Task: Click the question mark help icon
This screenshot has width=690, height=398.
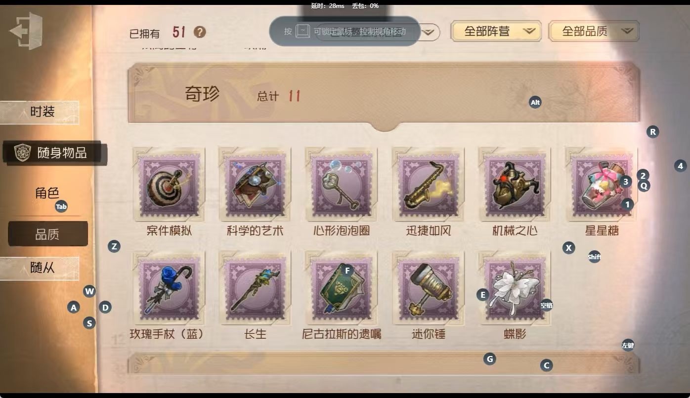Action: pyautogui.click(x=200, y=33)
